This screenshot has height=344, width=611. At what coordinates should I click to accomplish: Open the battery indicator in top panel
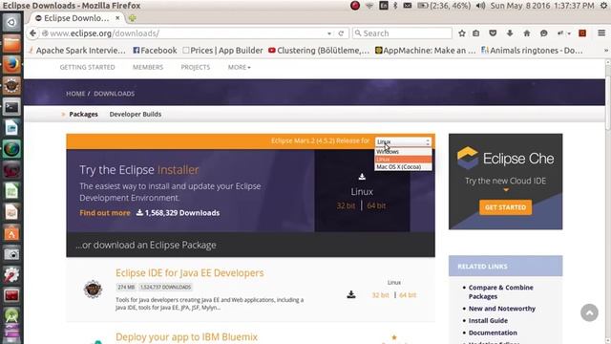[444, 6]
